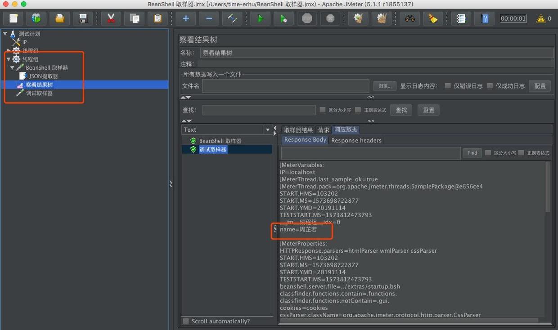The image size is (558, 330).
Task: Select 调试取样器 sample result
Action: [x=212, y=149]
